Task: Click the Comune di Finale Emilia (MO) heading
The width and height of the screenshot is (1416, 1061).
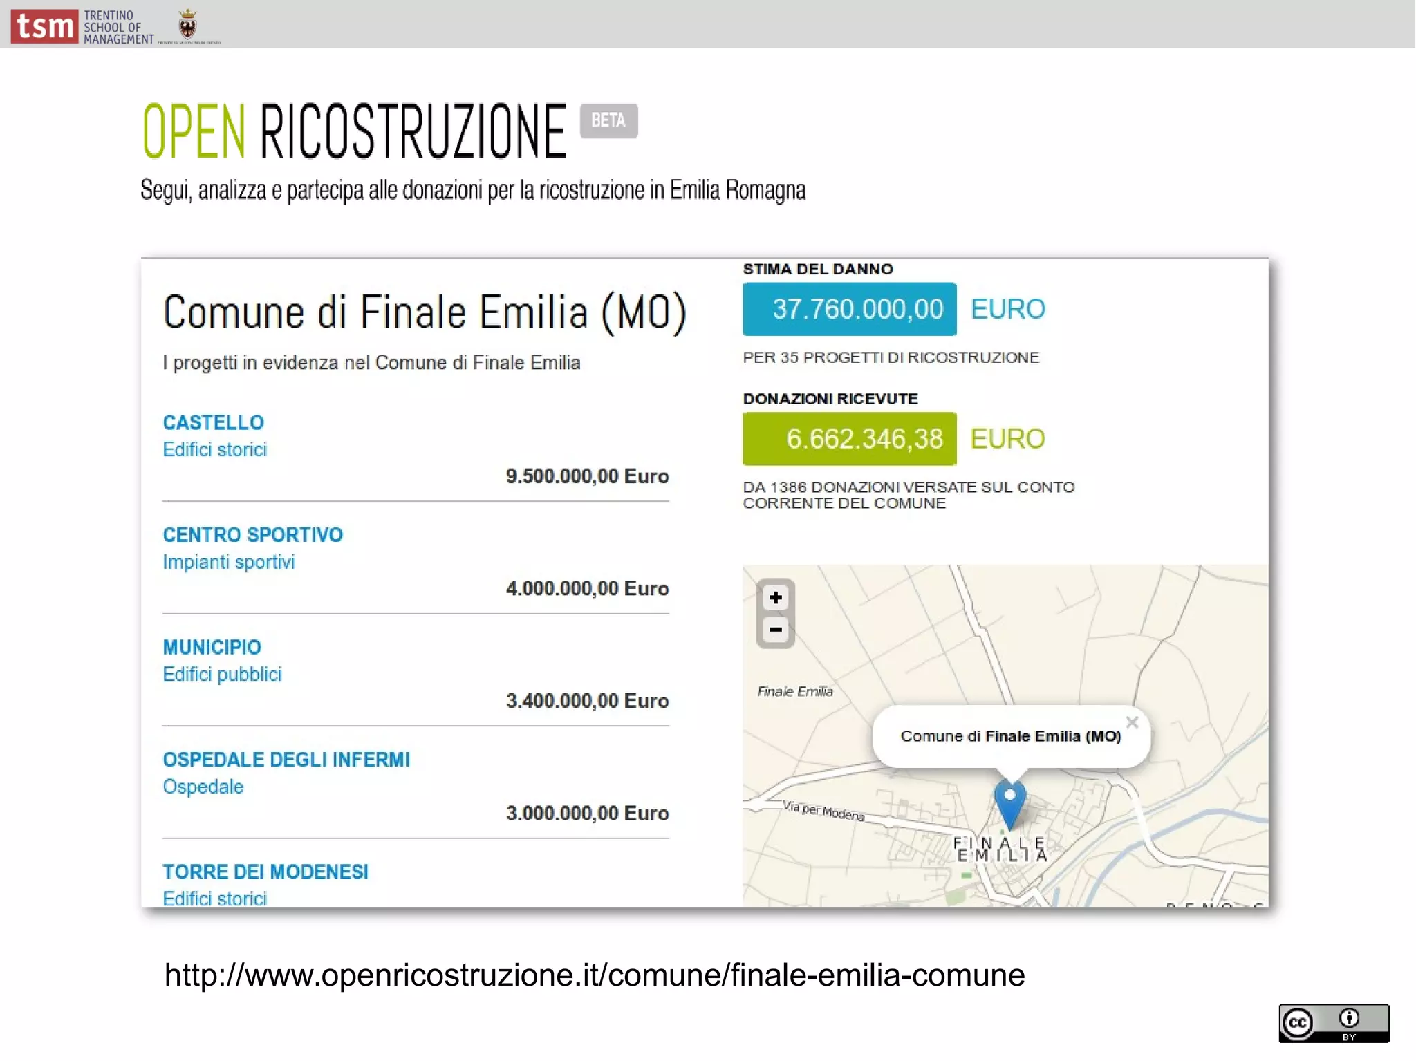Action: point(425,312)
